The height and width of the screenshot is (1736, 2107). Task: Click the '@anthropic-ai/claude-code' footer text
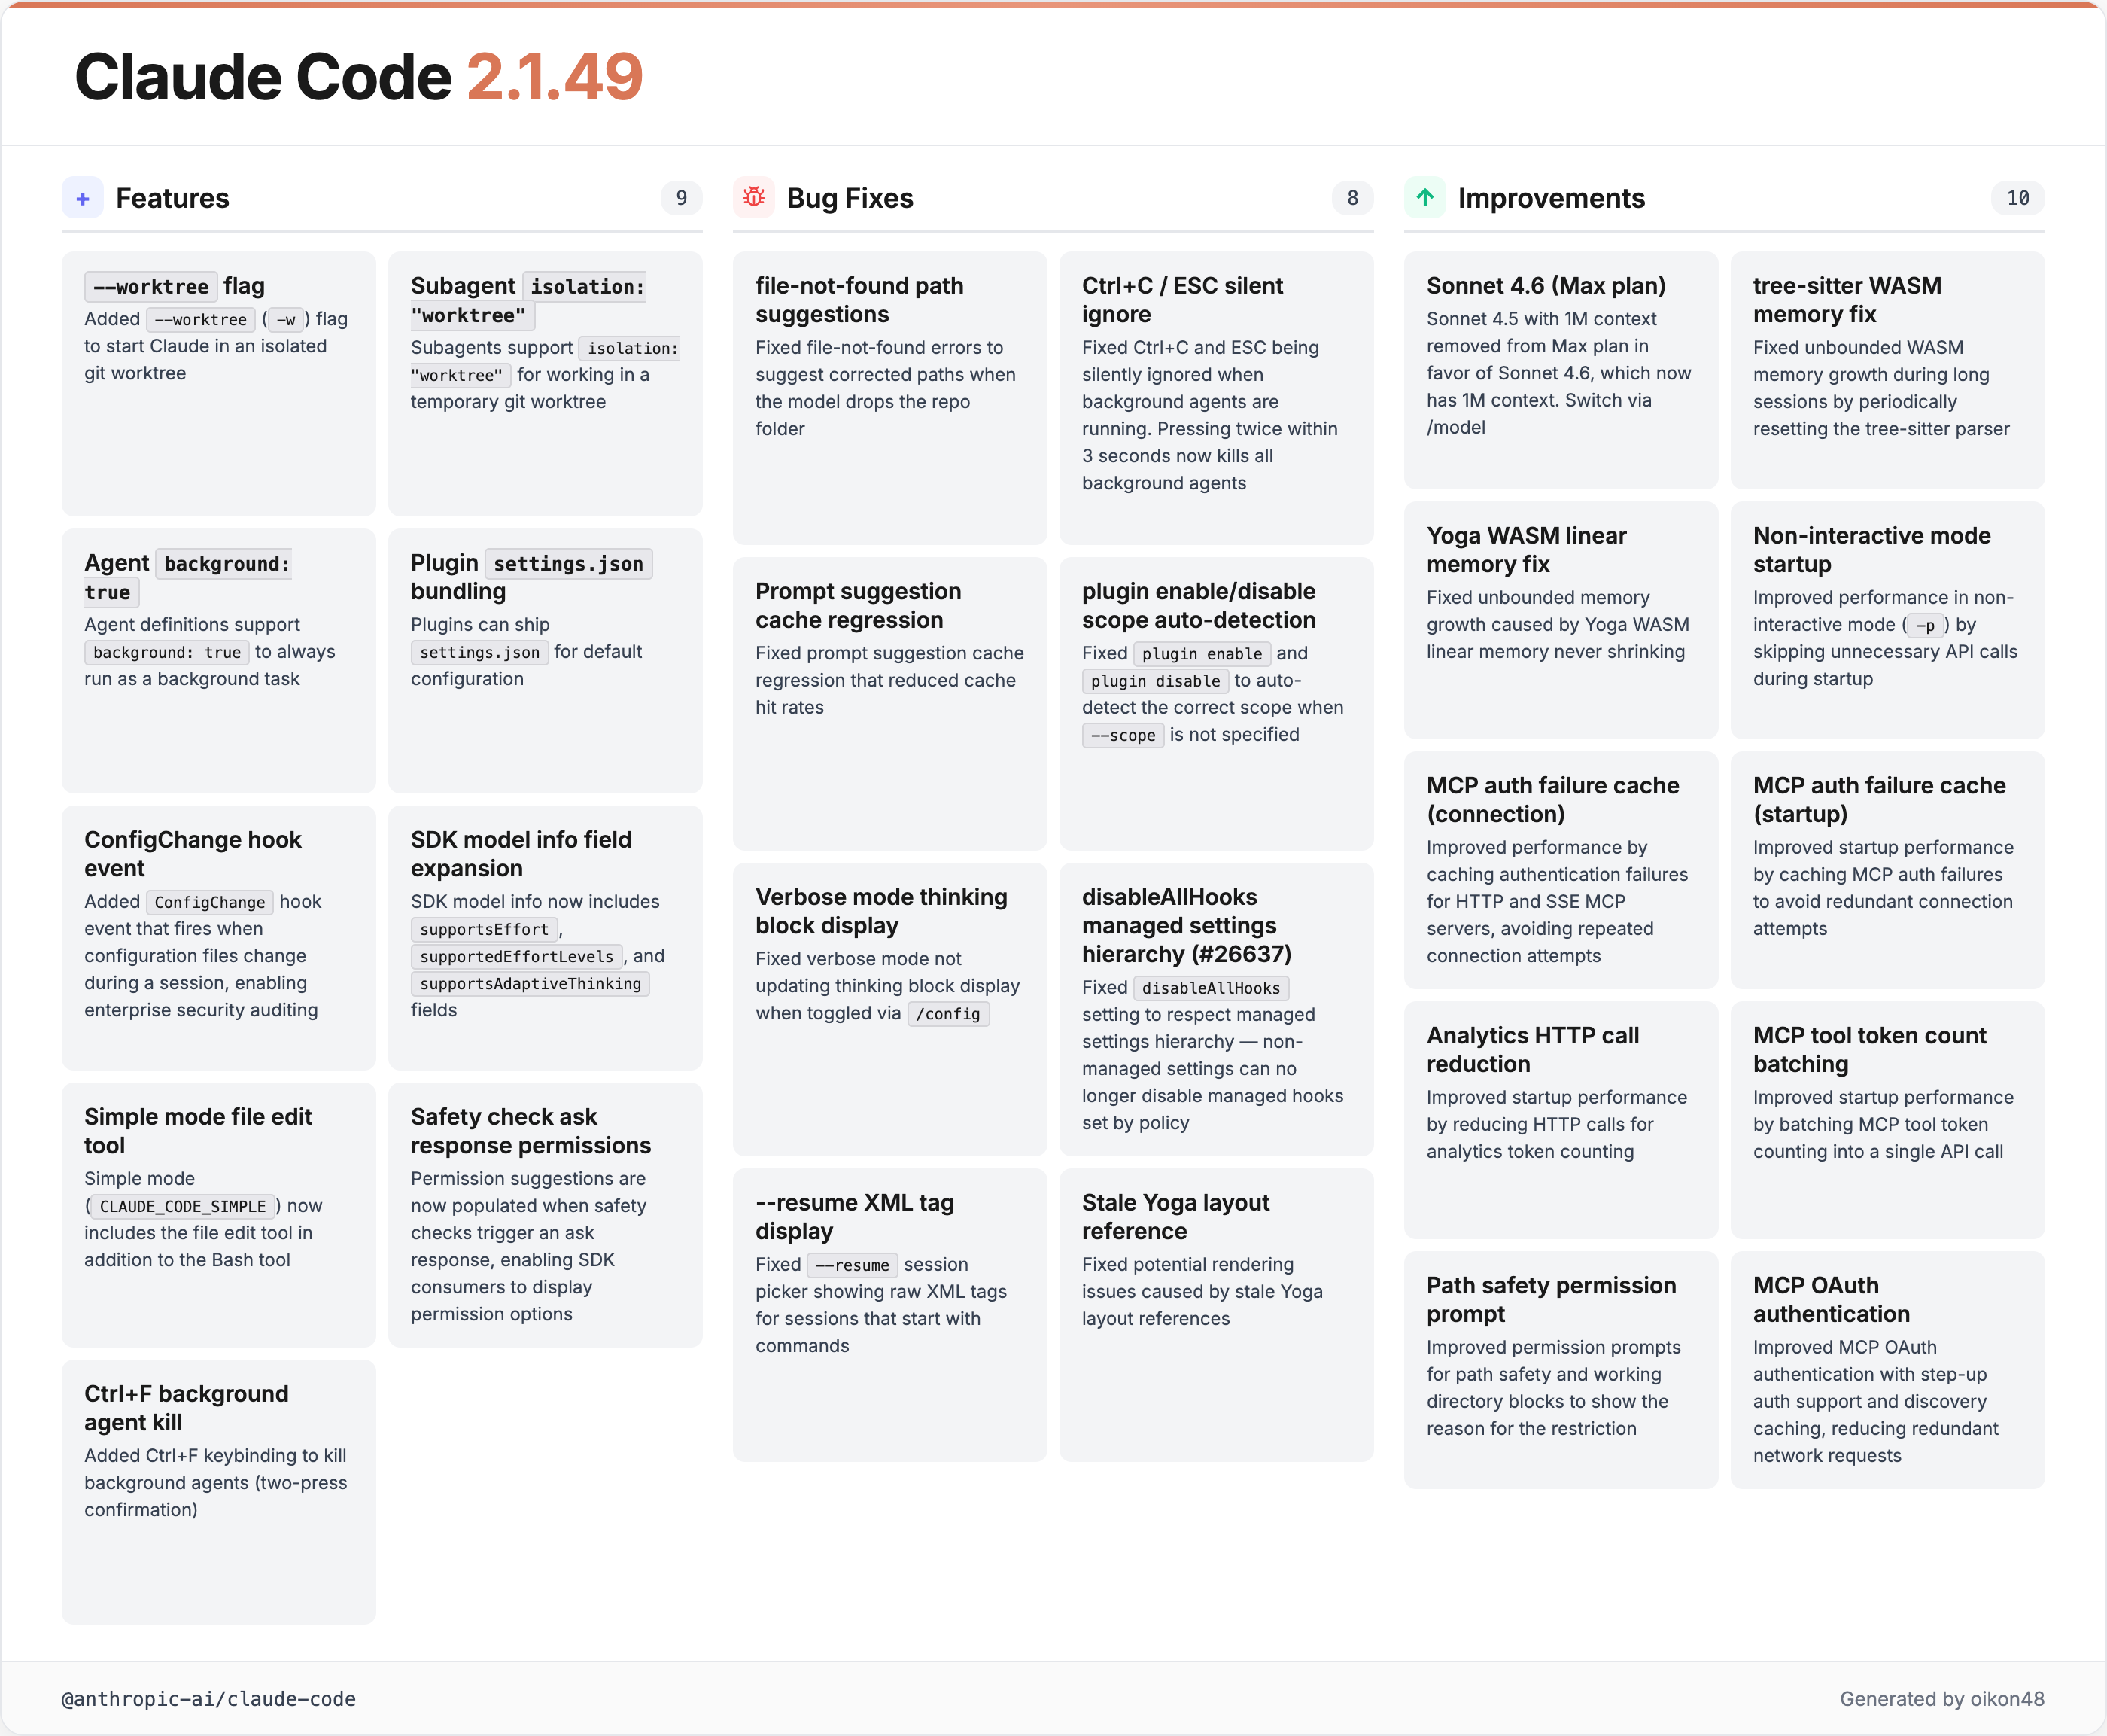[x=209, y=1699]
